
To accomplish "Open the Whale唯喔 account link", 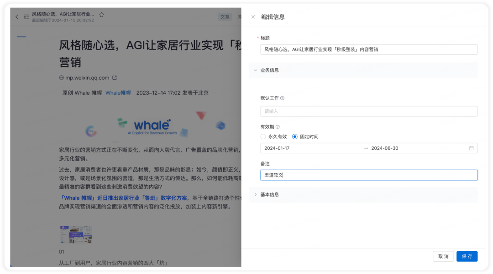I will (x=118, y=93).
